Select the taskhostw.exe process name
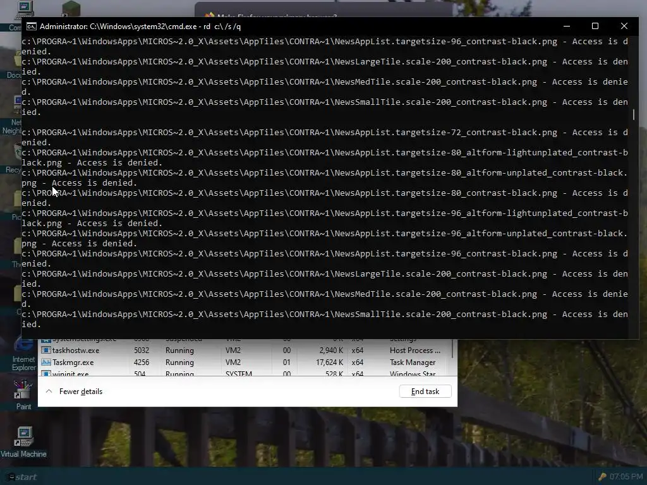647x485 pixels. [x=76, y=350]
